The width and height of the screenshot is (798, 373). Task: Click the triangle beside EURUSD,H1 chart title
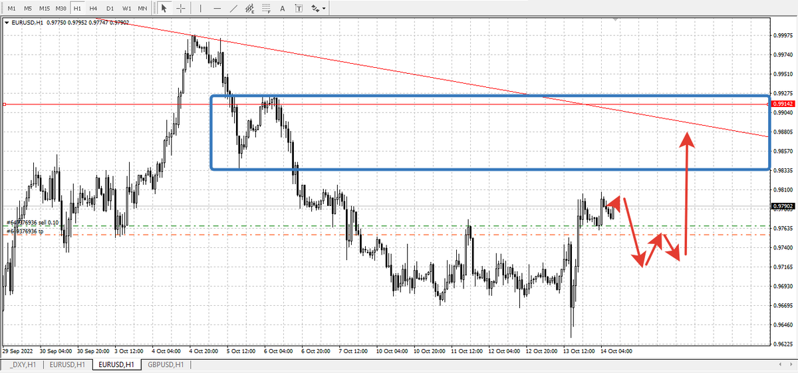tap(7, 23)
